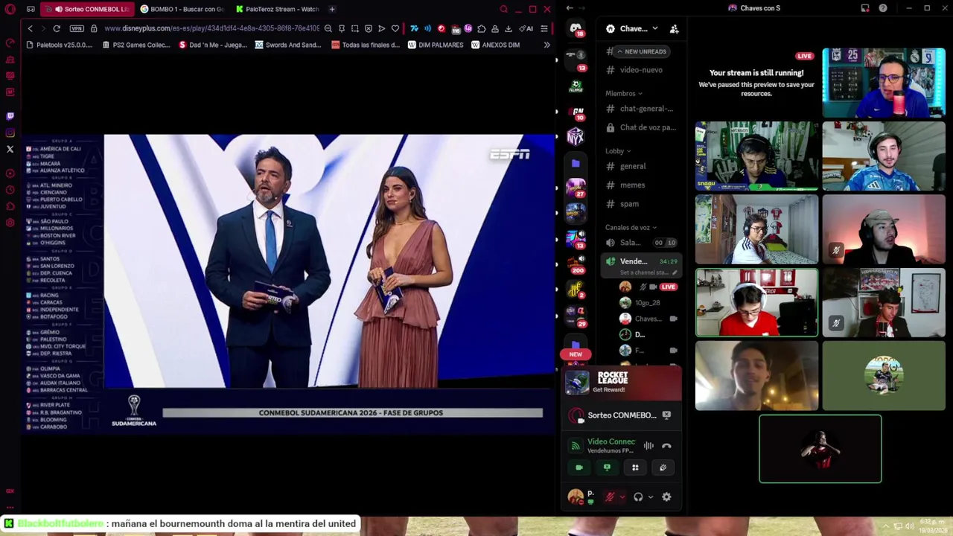Unmute the microphone in user panel
Screen dimensions: 953x536
610,497
